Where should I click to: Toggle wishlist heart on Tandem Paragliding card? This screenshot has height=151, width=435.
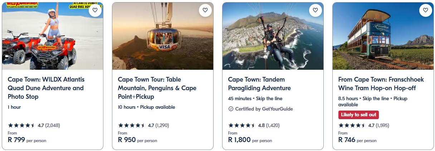[x=315, y=10]
